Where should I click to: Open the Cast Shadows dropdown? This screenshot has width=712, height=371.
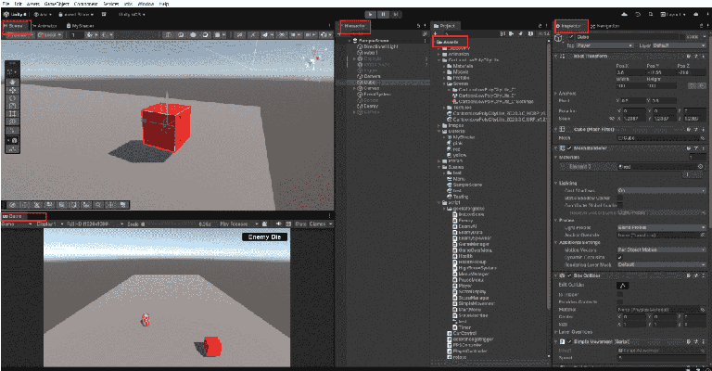661,191
